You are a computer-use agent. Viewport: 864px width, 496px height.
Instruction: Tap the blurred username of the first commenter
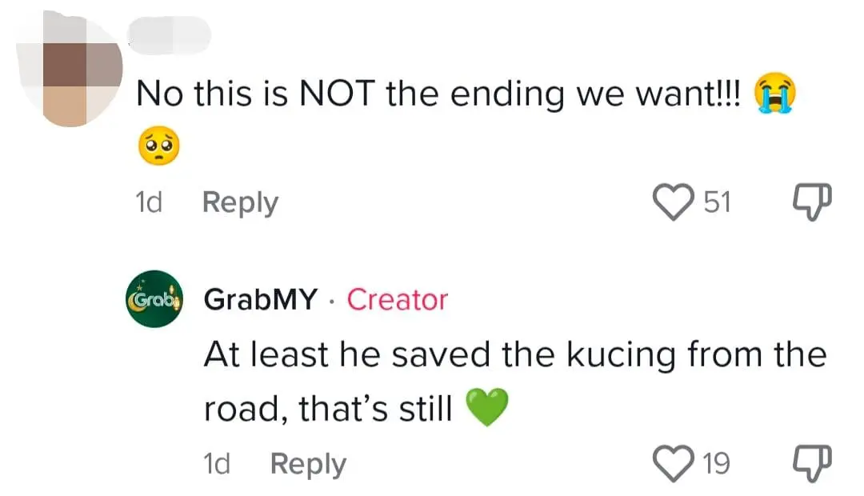[169, 34]
